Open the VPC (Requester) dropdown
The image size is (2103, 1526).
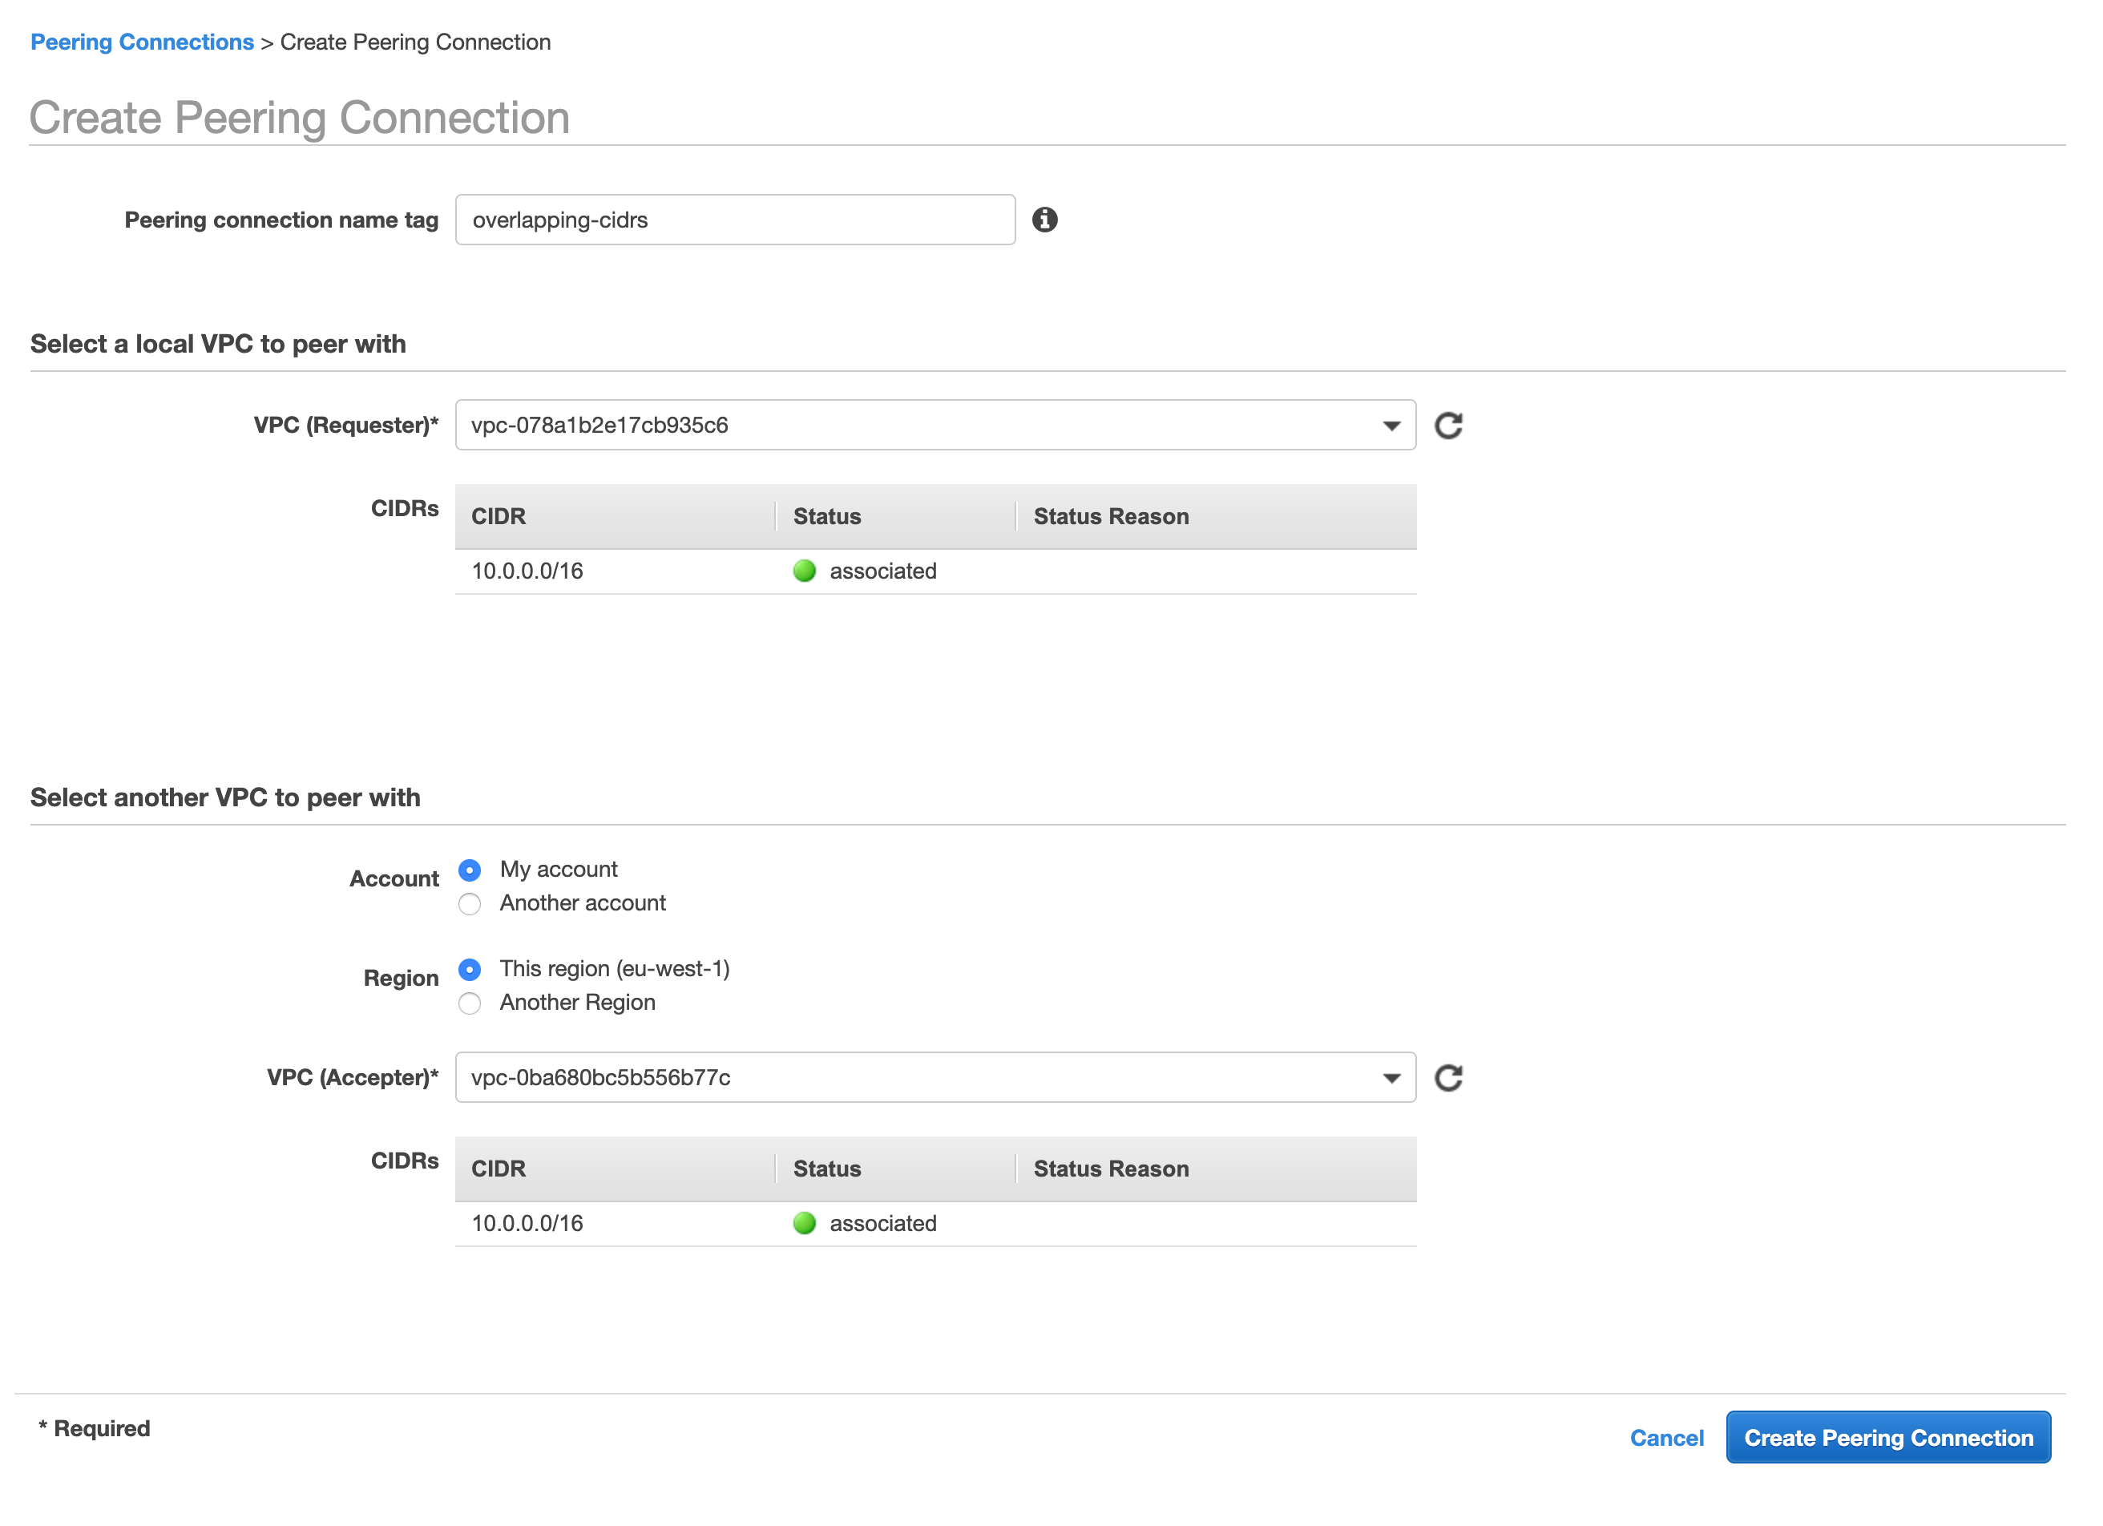click(x=935, y=426)
